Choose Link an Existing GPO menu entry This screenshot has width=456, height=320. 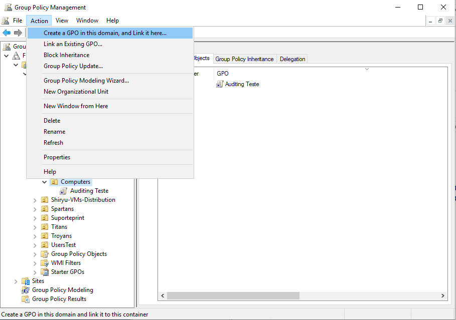click(73, 44)
